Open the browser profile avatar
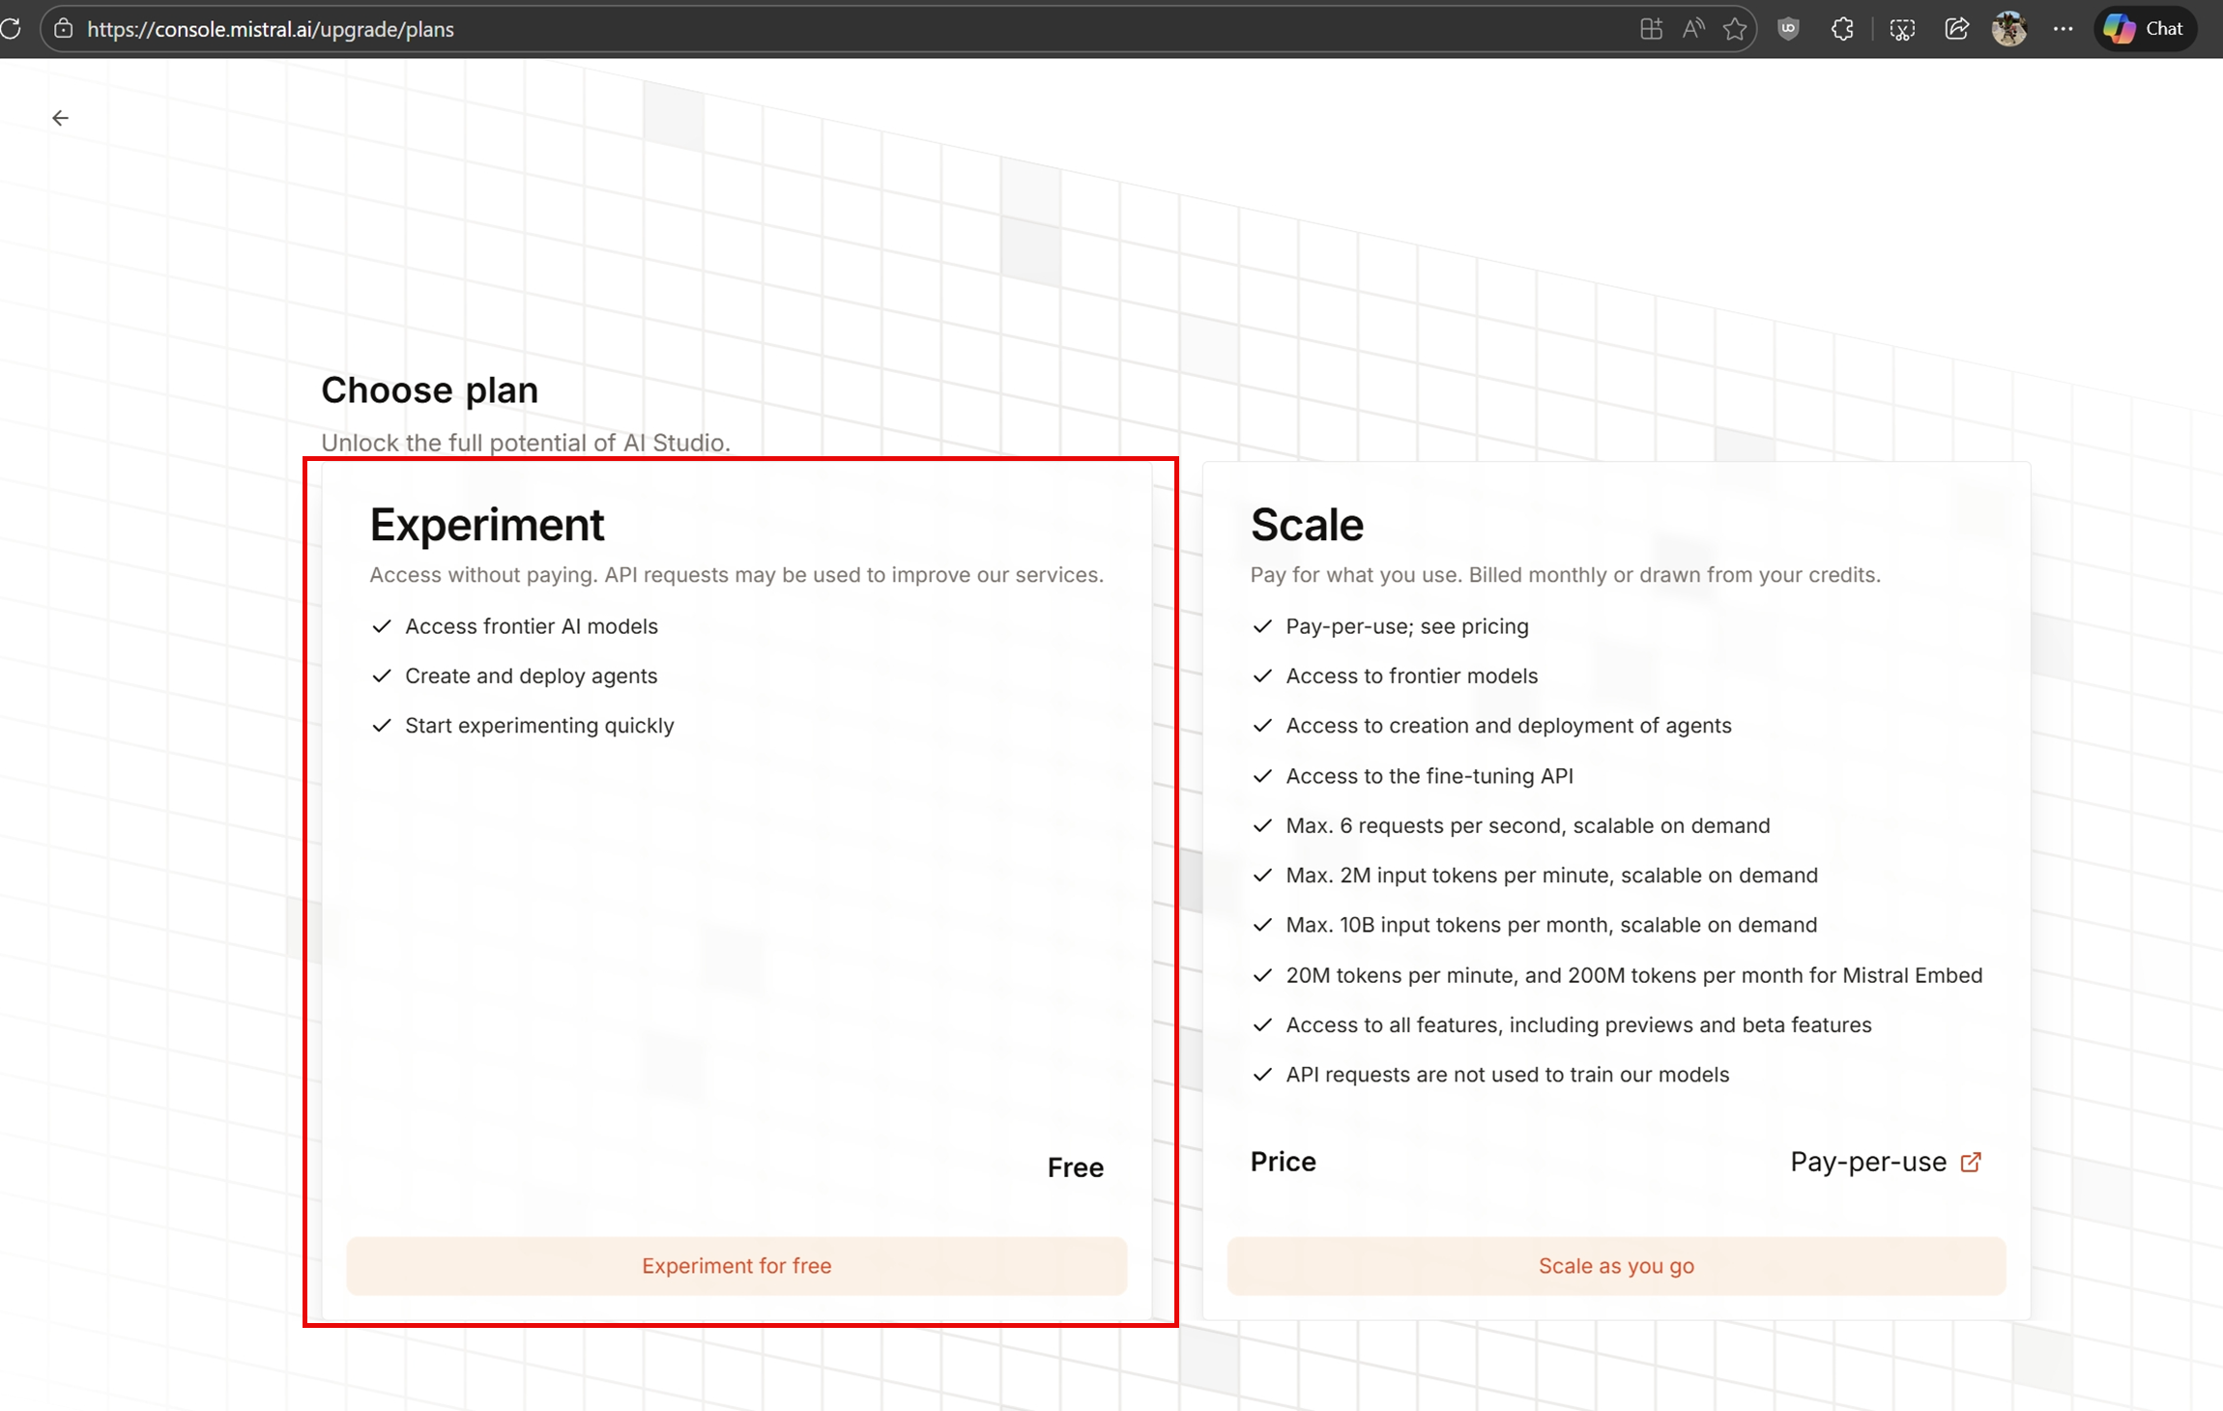This screenshot has width=2223, height=1411. coord(2009,29)
